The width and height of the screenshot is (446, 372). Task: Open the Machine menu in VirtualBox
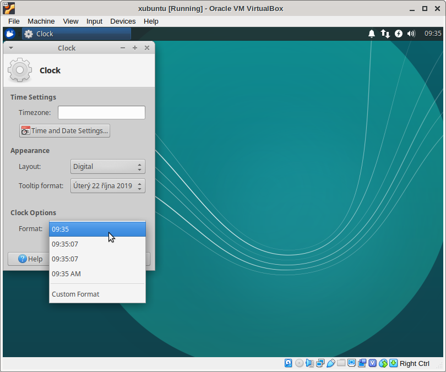click(41, 21)
